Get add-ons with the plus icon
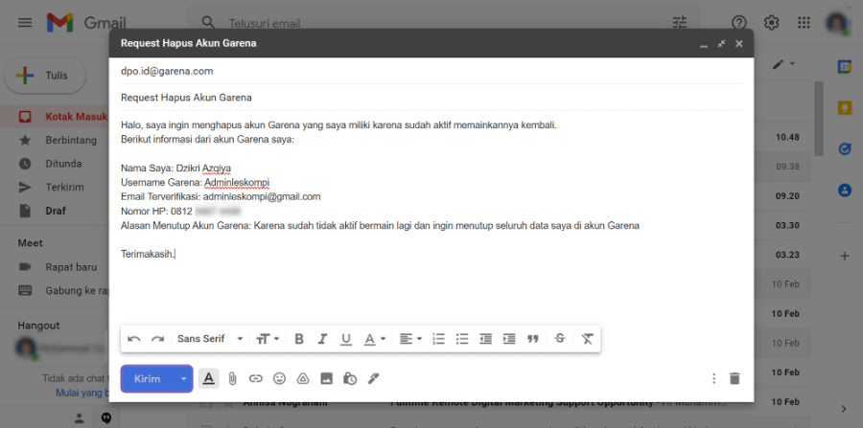 pos(844,256)
